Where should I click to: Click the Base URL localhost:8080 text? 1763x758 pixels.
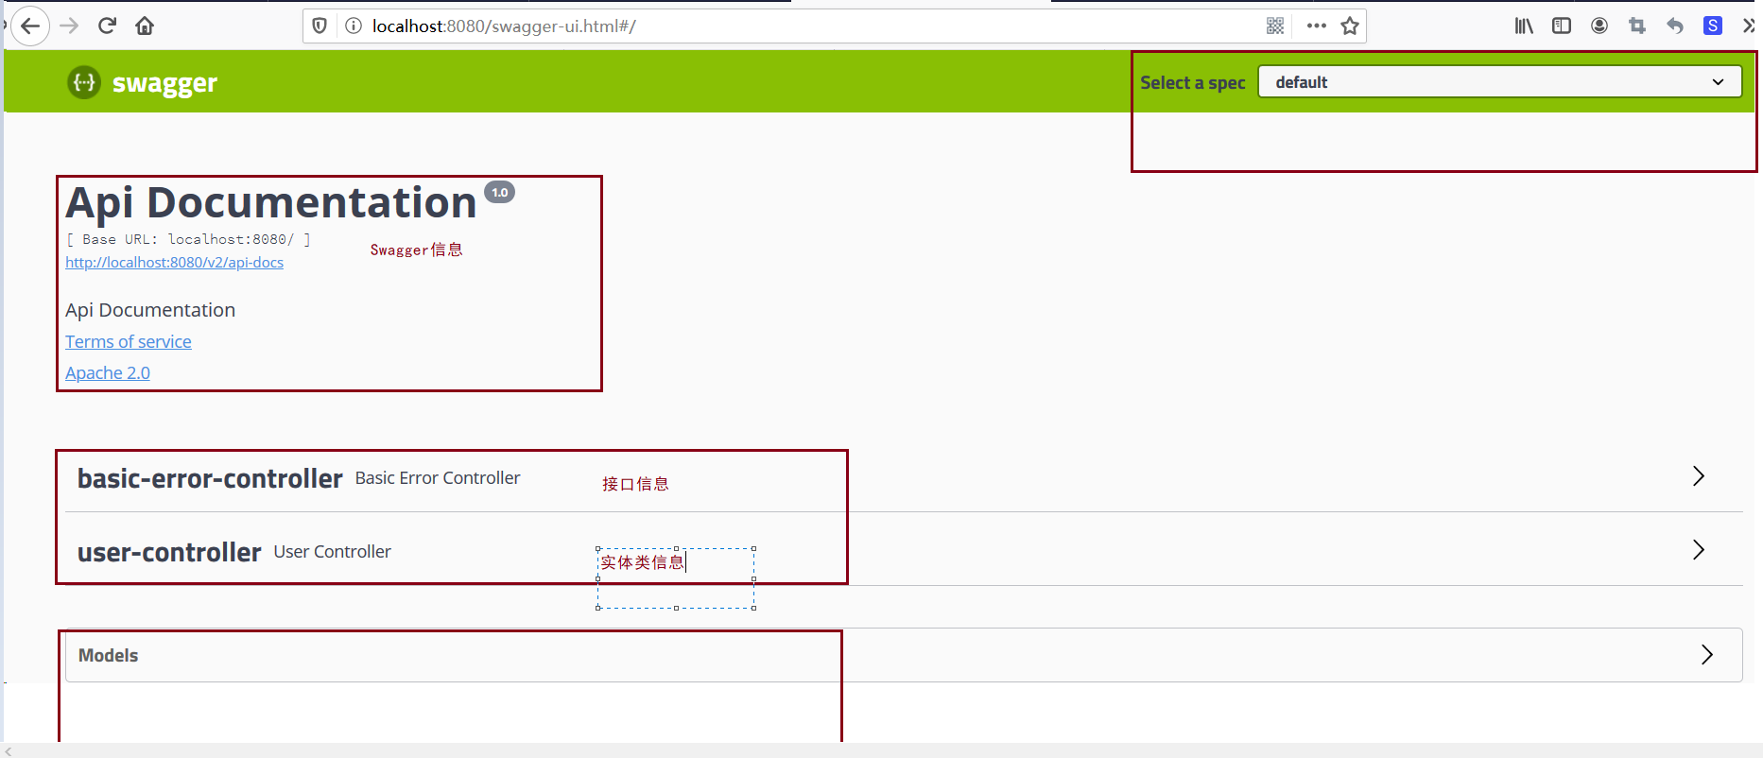pyautogui.click(x=188, y=239)
